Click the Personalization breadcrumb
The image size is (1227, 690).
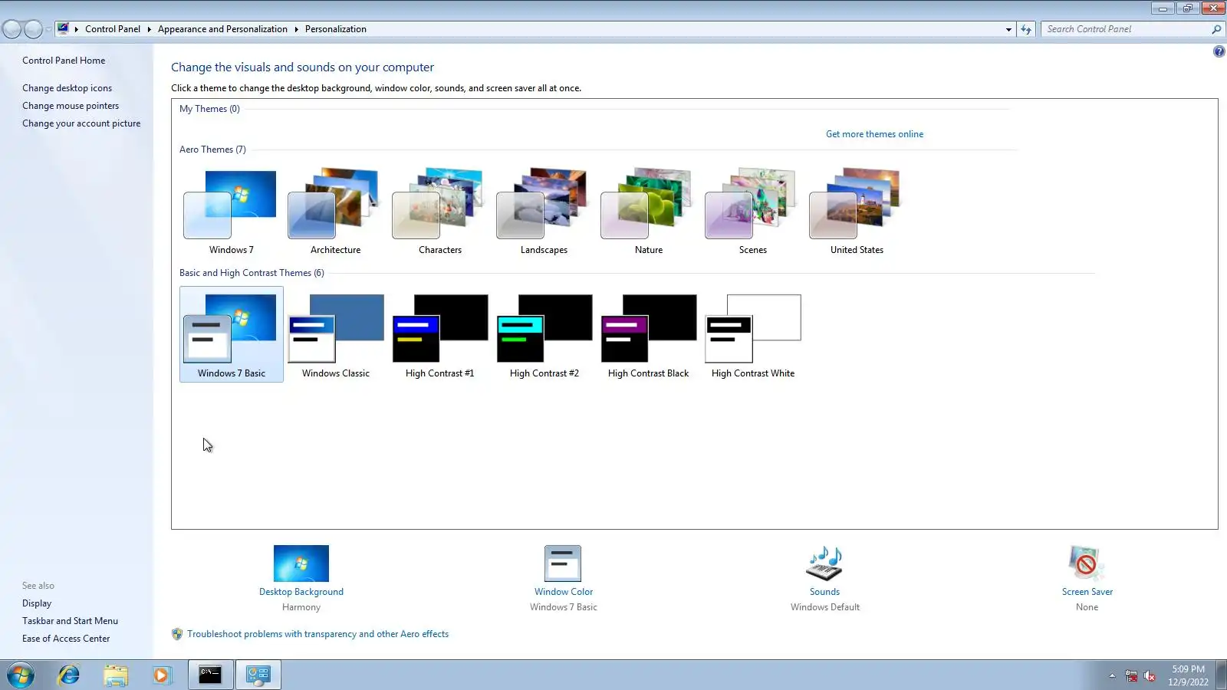click(336, 29)
